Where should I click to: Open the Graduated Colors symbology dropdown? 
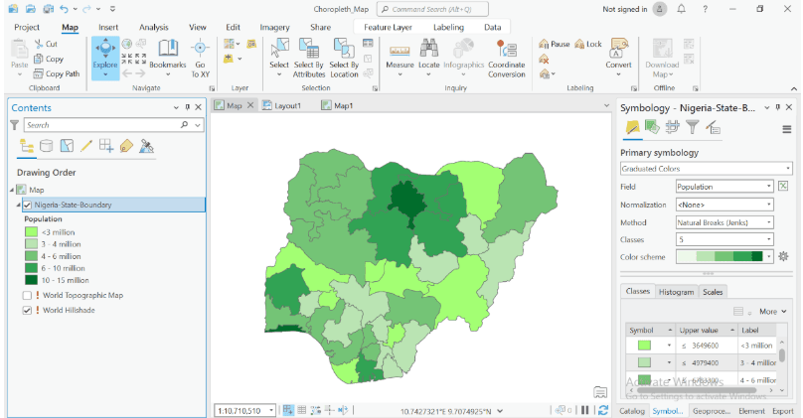pos(706,169)
